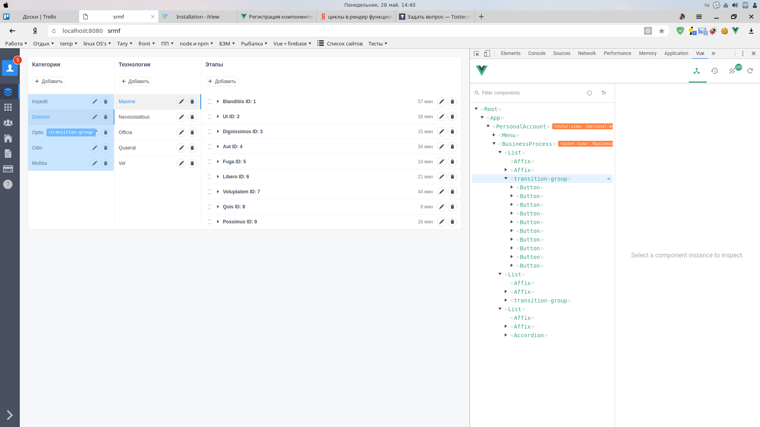Switch to the Elements devtools tab
Screen dimensions: 760x427
pos(511,53)
